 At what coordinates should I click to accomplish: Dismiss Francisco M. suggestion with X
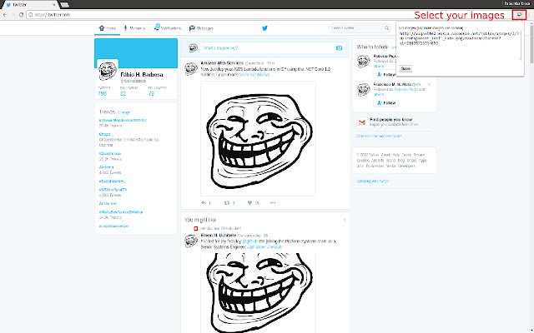(429, 84)
